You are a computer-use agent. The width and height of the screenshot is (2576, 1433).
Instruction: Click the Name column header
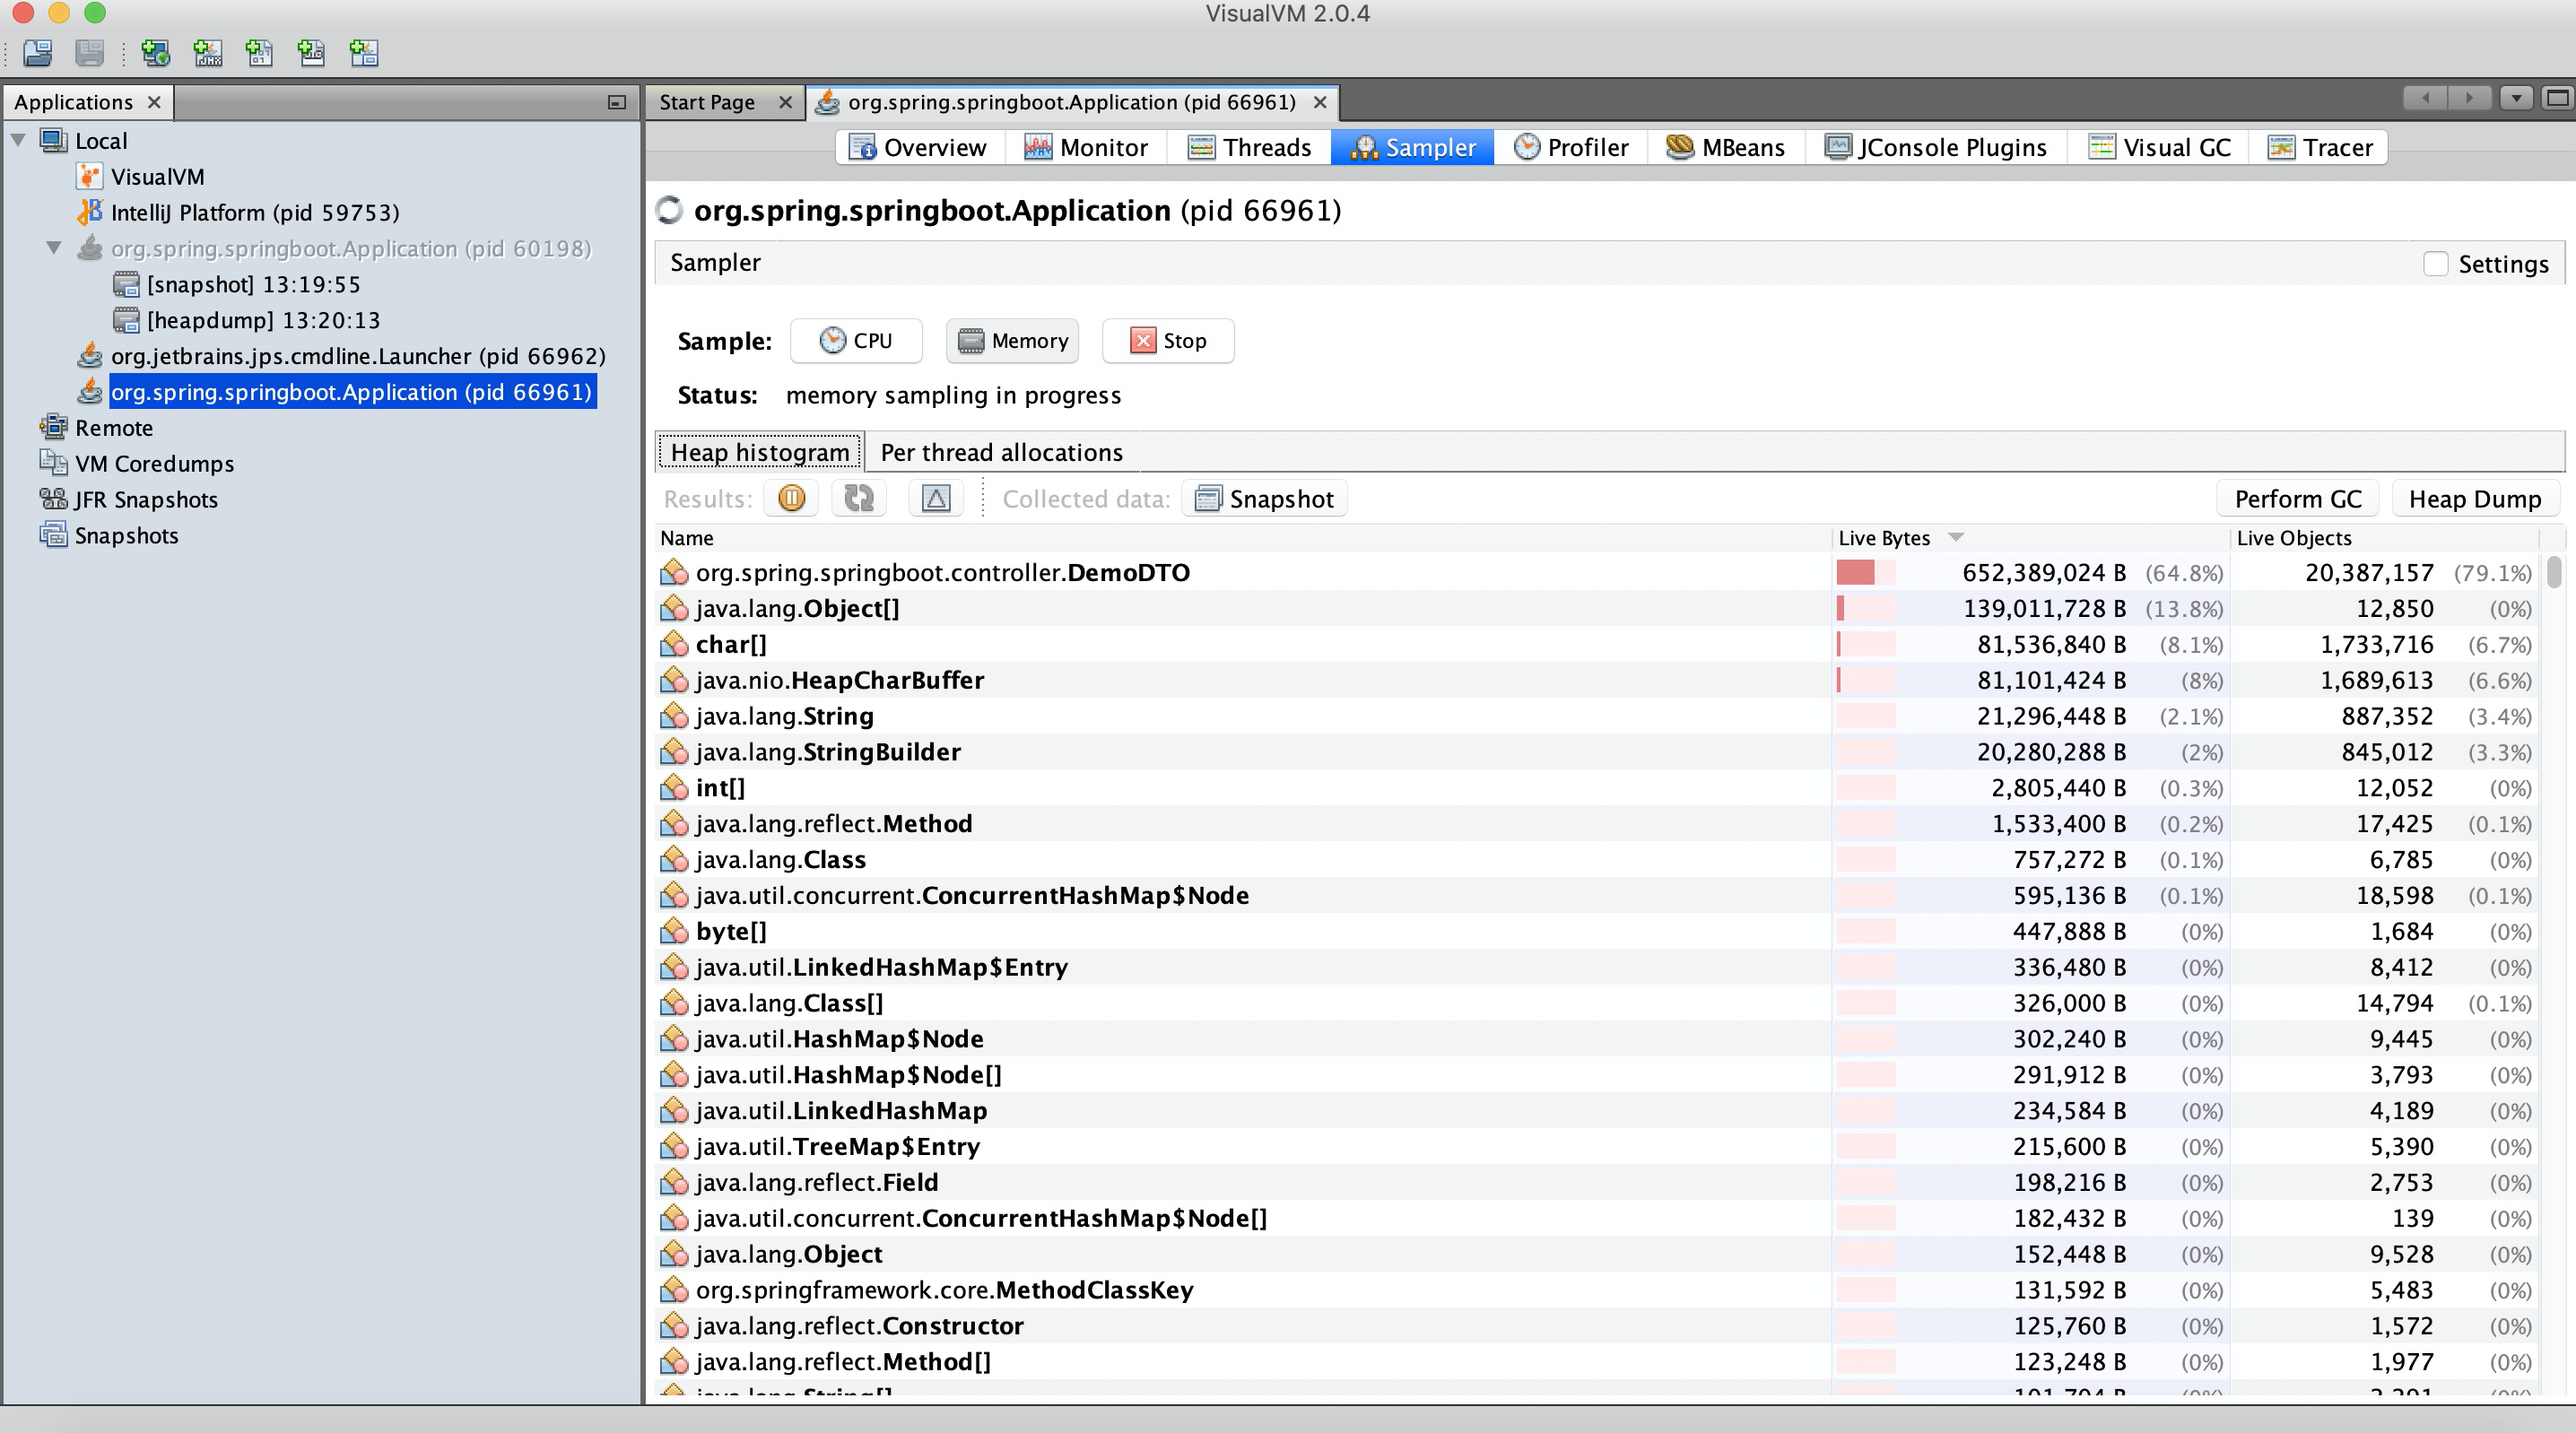[x=1243, y=538]
